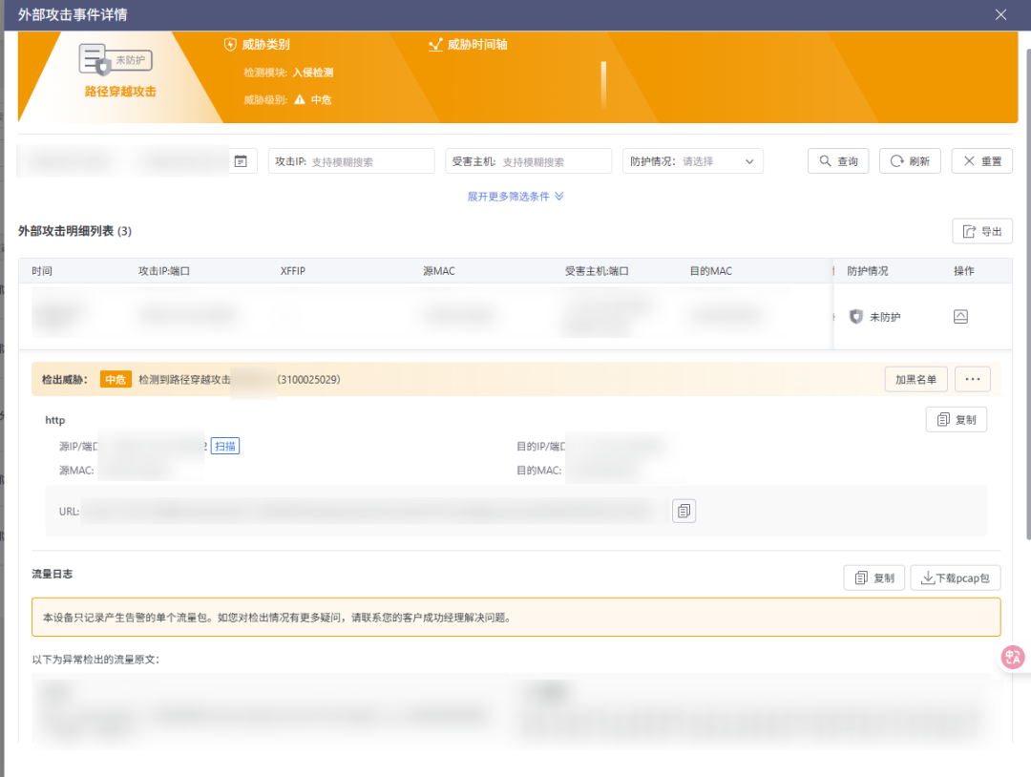Focus the attack IP search field
Image resolution: width=1031 pixels, height=777 pixels.
click(x=351, y=161)
